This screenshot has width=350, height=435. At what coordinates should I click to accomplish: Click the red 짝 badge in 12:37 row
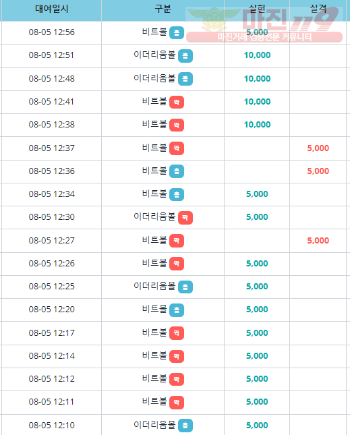[x=177, y=148]
